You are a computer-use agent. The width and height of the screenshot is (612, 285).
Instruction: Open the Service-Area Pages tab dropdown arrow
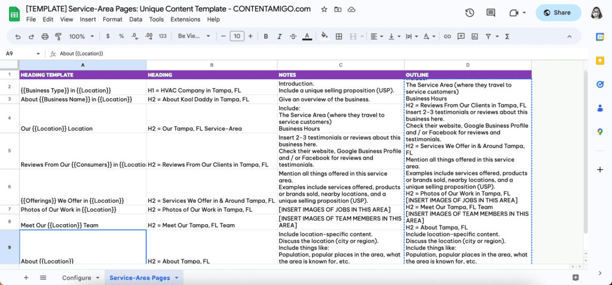click(x=176, y=278)
